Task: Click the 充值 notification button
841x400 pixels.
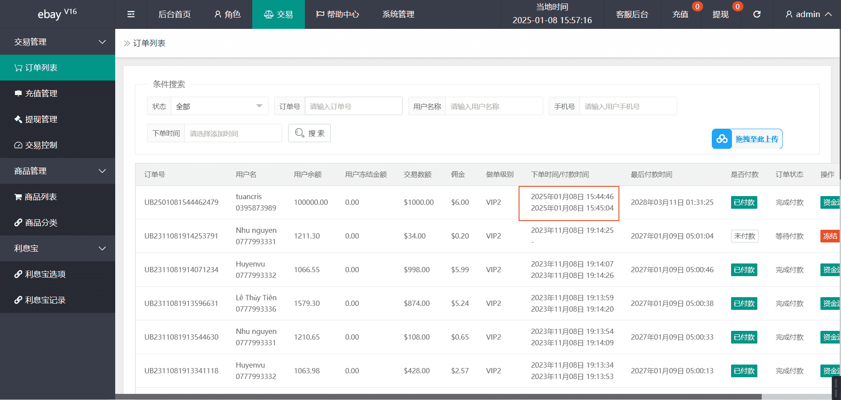Action: pos(680,14)
